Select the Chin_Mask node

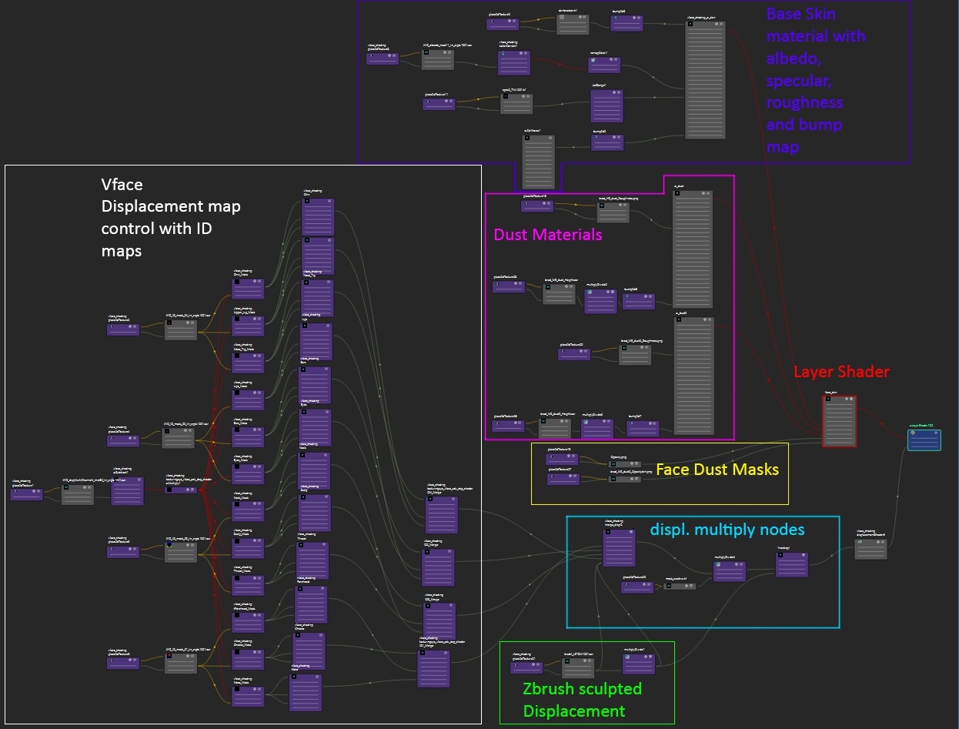(x=248, y=289)
